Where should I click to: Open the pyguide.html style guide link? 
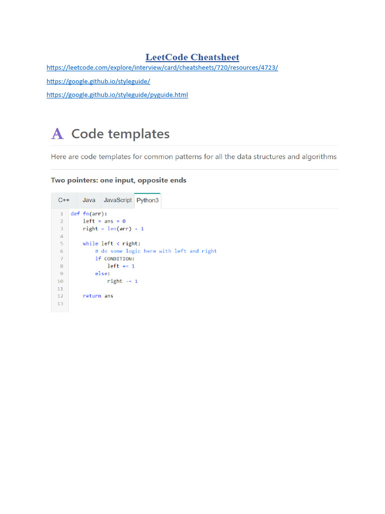[117, 94]
